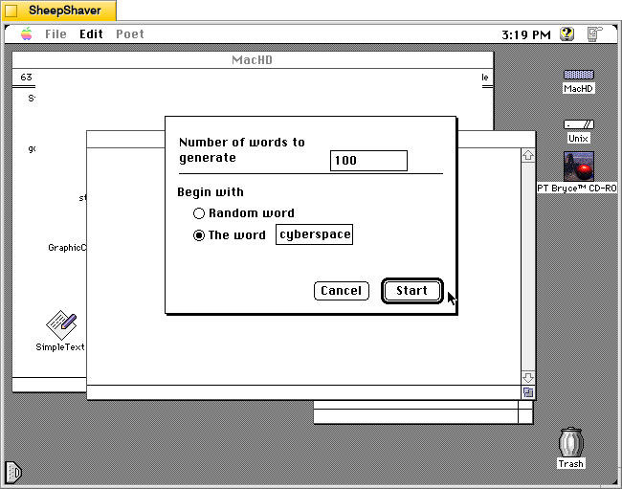Open the Poet menu
Image resolution: width=622 pixels, height=489 pixels.
point(130,34)
